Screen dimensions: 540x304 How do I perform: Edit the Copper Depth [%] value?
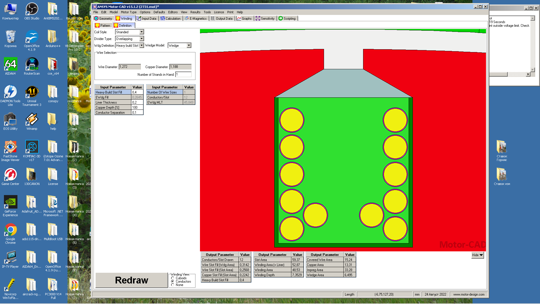point(137,108)
